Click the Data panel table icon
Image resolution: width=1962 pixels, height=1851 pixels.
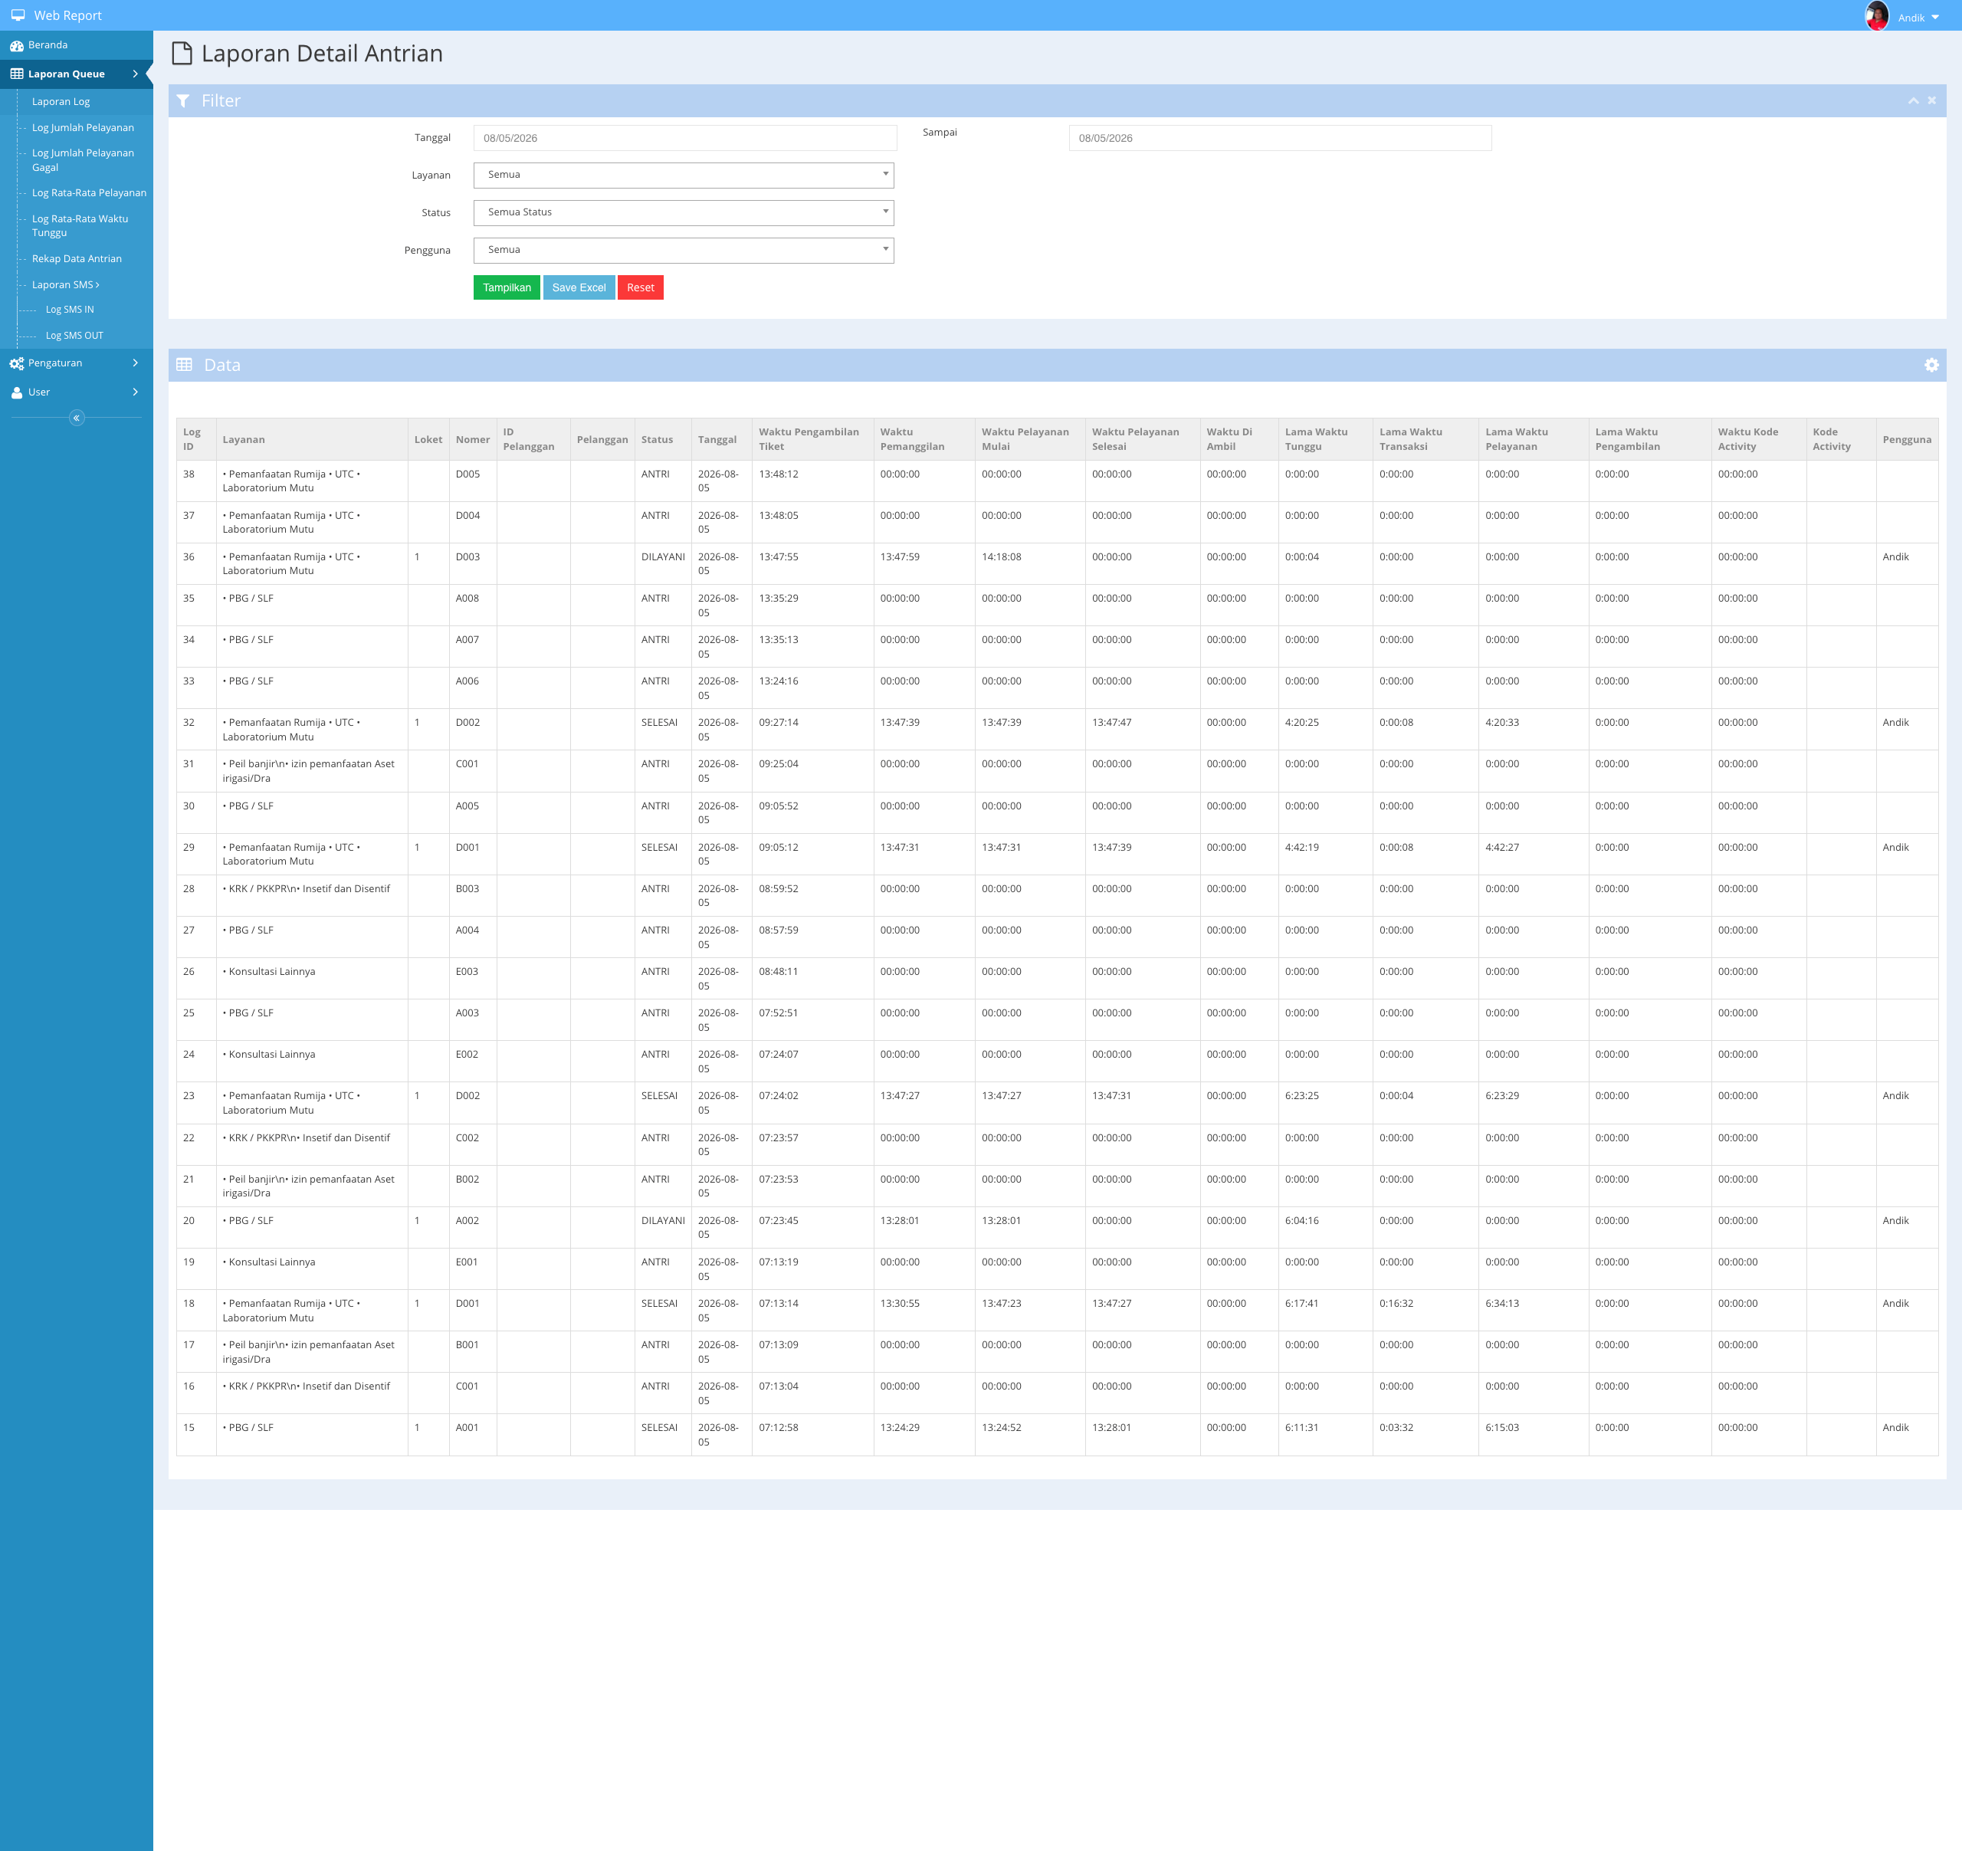coord(185,366)
